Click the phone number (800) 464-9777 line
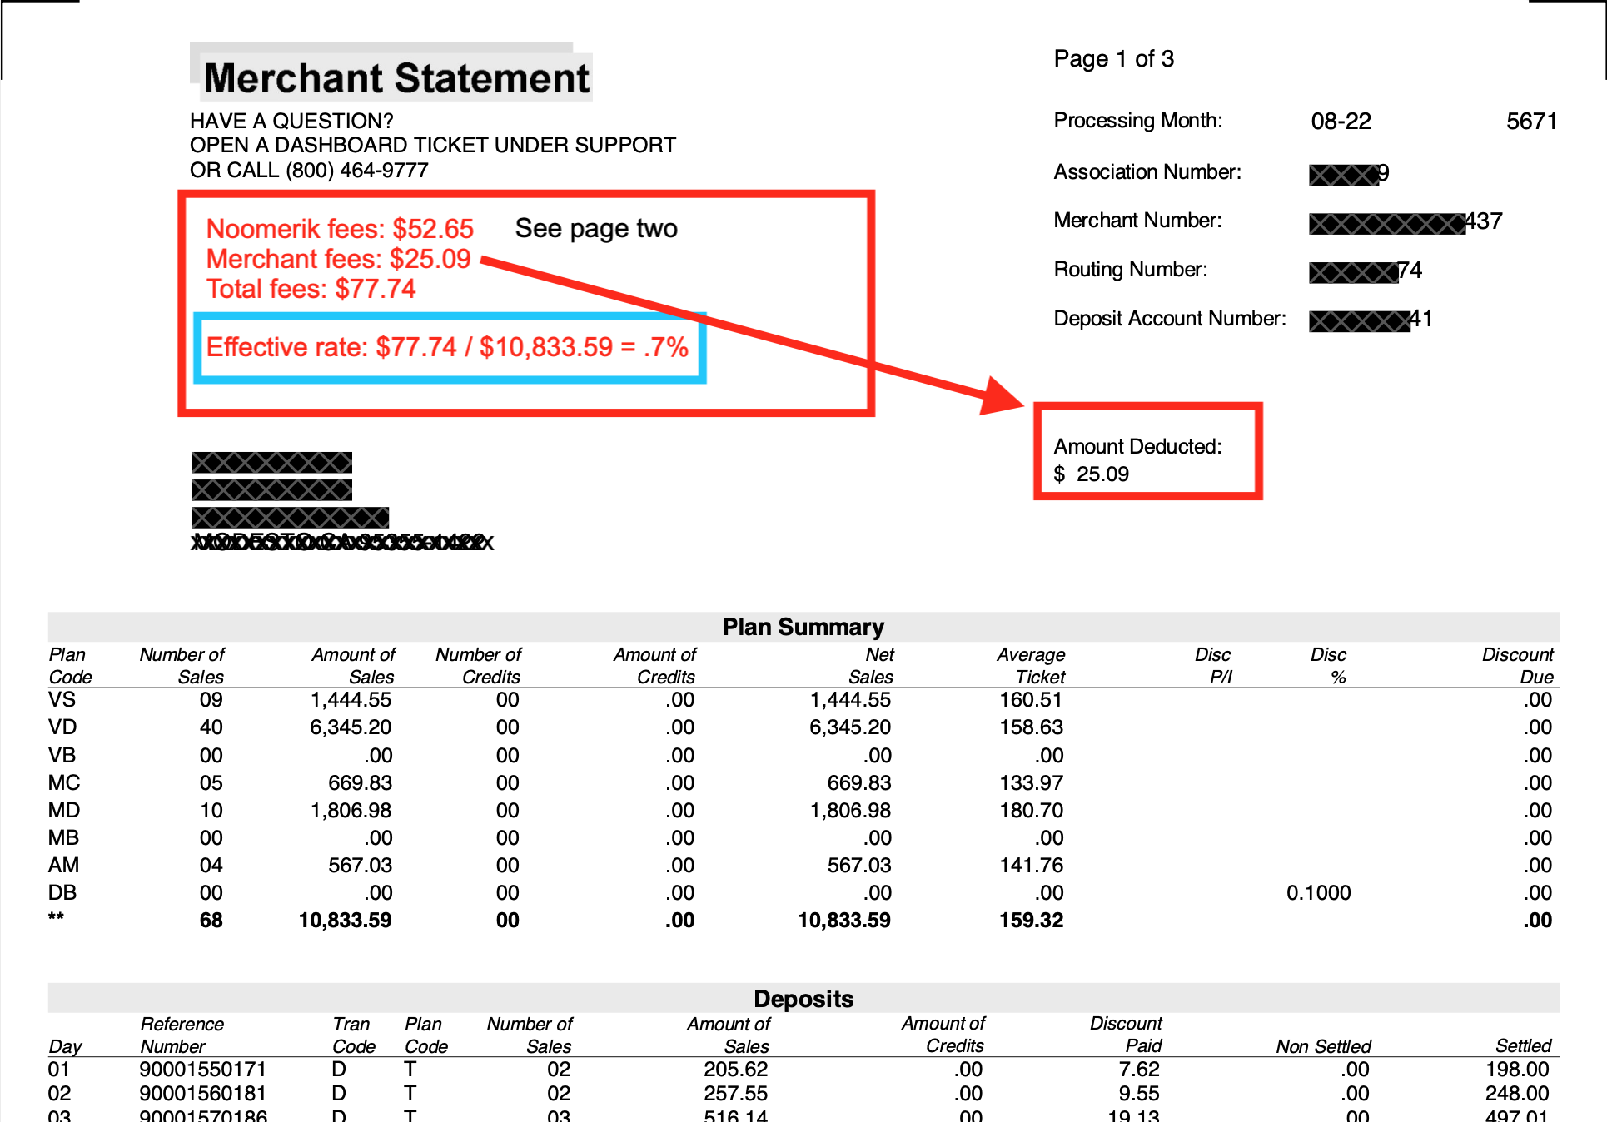This screenshot has width=1607, height=1122. tap(309, 170)
